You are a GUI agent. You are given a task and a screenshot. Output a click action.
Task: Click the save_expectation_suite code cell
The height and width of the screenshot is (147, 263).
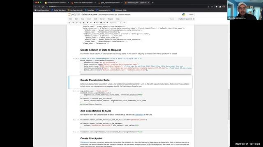click(x=136, y=132)
